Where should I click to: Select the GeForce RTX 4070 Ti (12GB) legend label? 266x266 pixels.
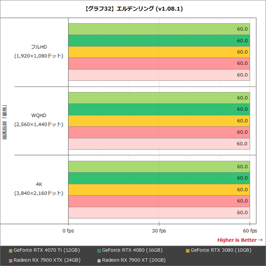[x=47, y=250]
